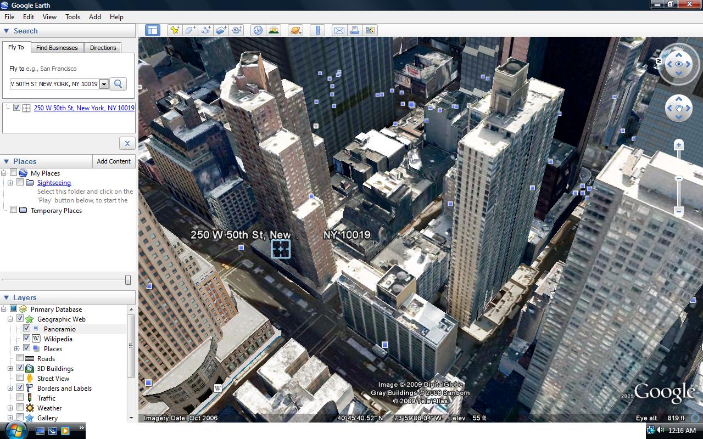The height and width of the screenshot is (439, 703).
Task: Click the Add Content button
Action: [x=114, y=161]
